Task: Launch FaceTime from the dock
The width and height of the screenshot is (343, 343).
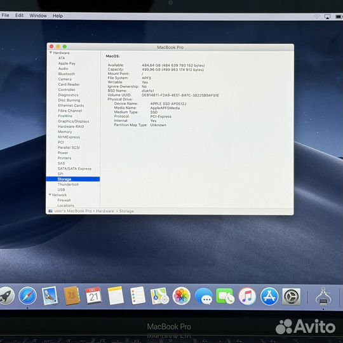Action: (x=225, y=296)
